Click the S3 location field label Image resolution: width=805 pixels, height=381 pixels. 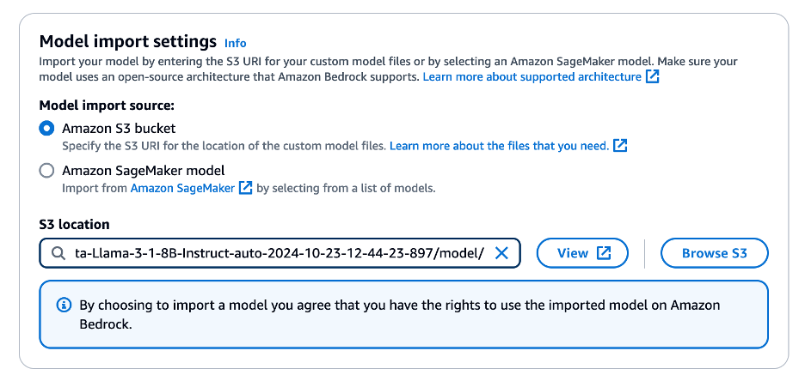(75, 224)
